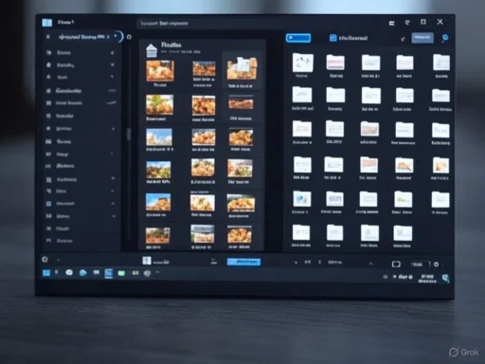Image resolution: width=485 pixels, height=364 pixels.
Task: Open the folder with pink stripe preview
Action: (x=335, y=63)
